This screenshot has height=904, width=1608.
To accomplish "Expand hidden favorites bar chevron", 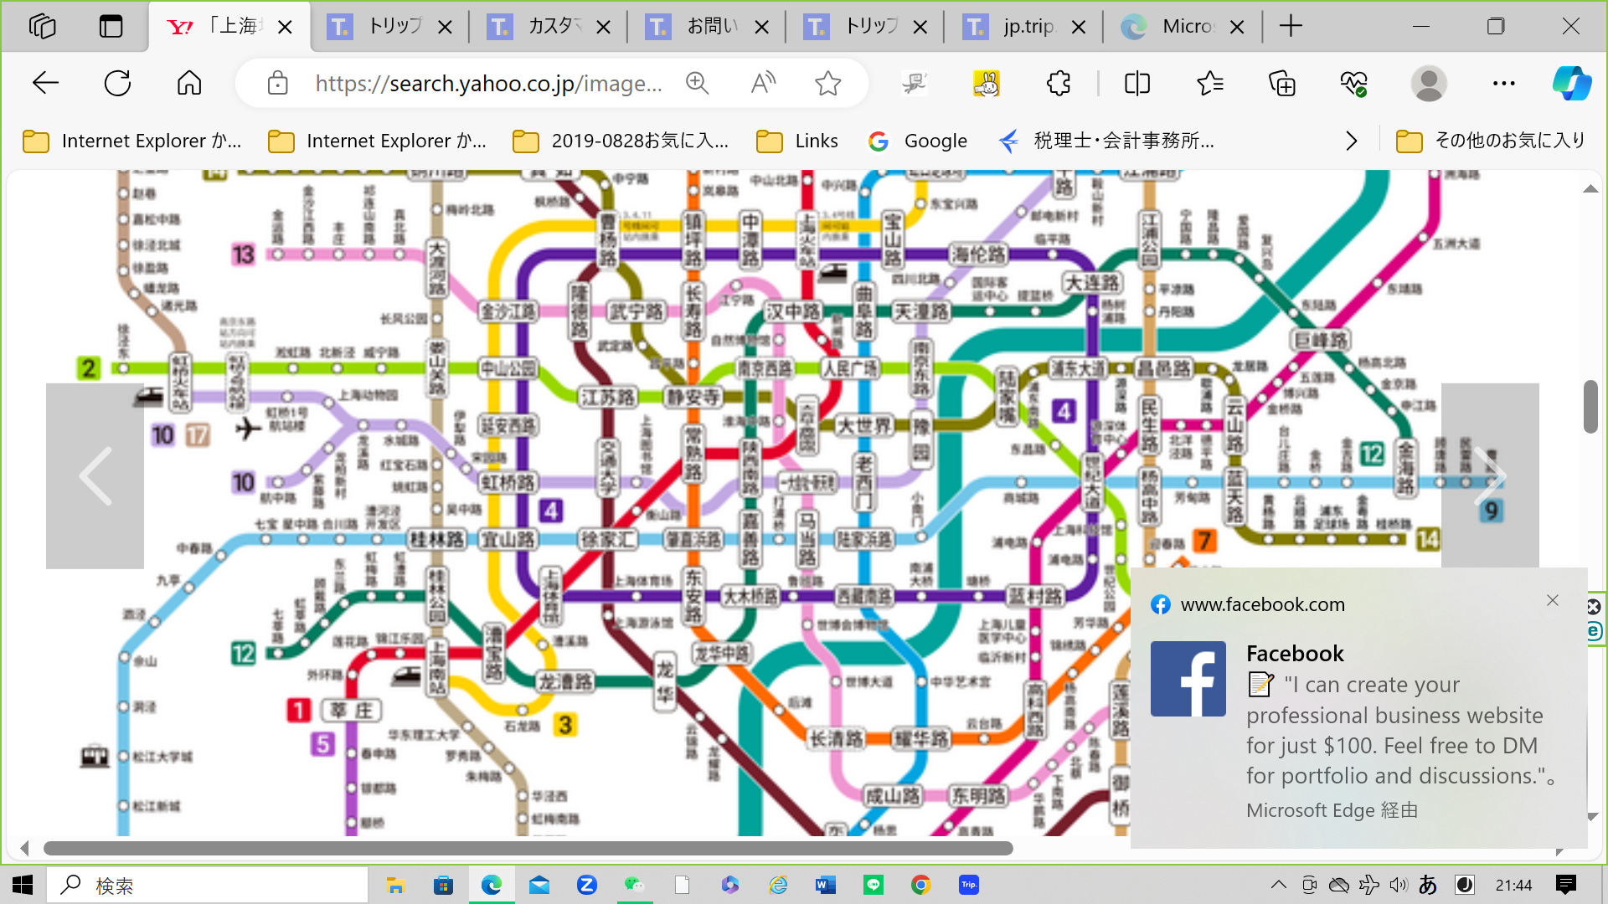I will (1351, 141).
